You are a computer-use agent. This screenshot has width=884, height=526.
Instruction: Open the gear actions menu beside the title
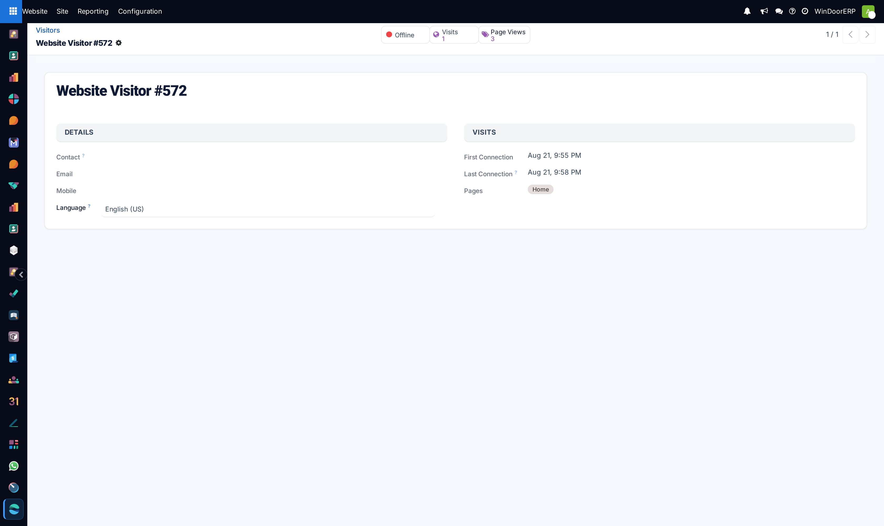(119, 43)
